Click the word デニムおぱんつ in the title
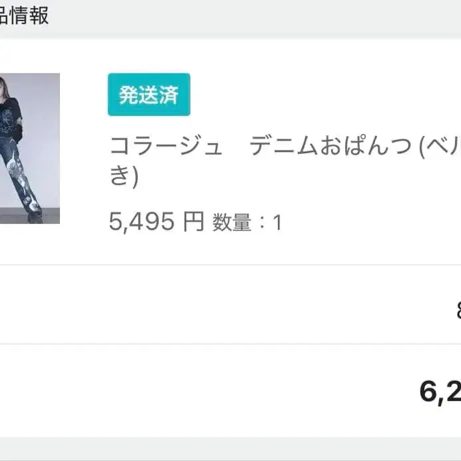This screenshot has height=461, width=461. point(330,145)
